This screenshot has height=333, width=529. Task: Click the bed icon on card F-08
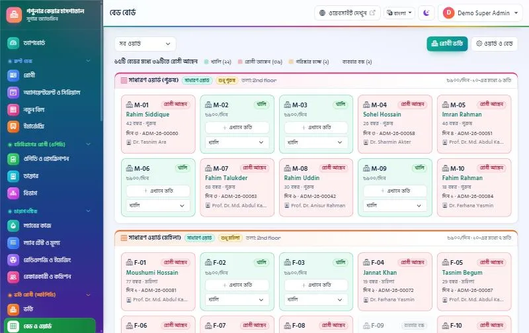click(288, 326)
